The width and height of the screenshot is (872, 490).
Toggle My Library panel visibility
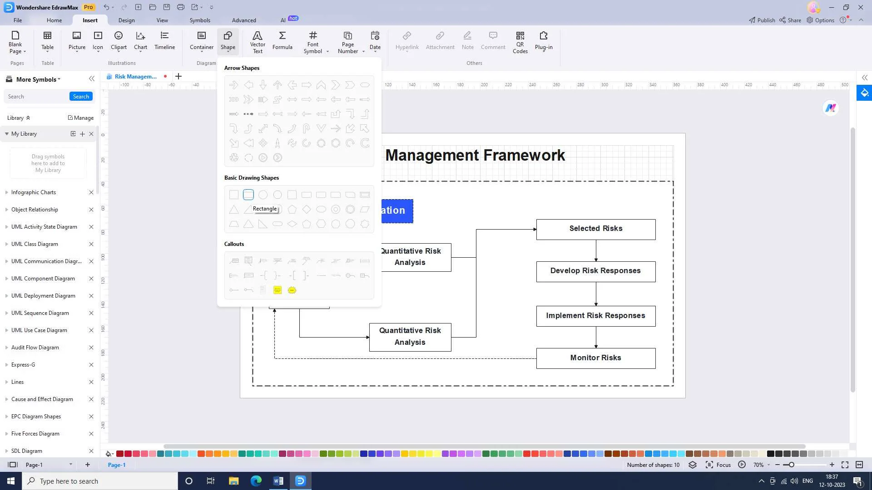pos(7,133)
